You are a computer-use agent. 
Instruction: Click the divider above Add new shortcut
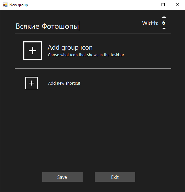click(x=93, y=68)
